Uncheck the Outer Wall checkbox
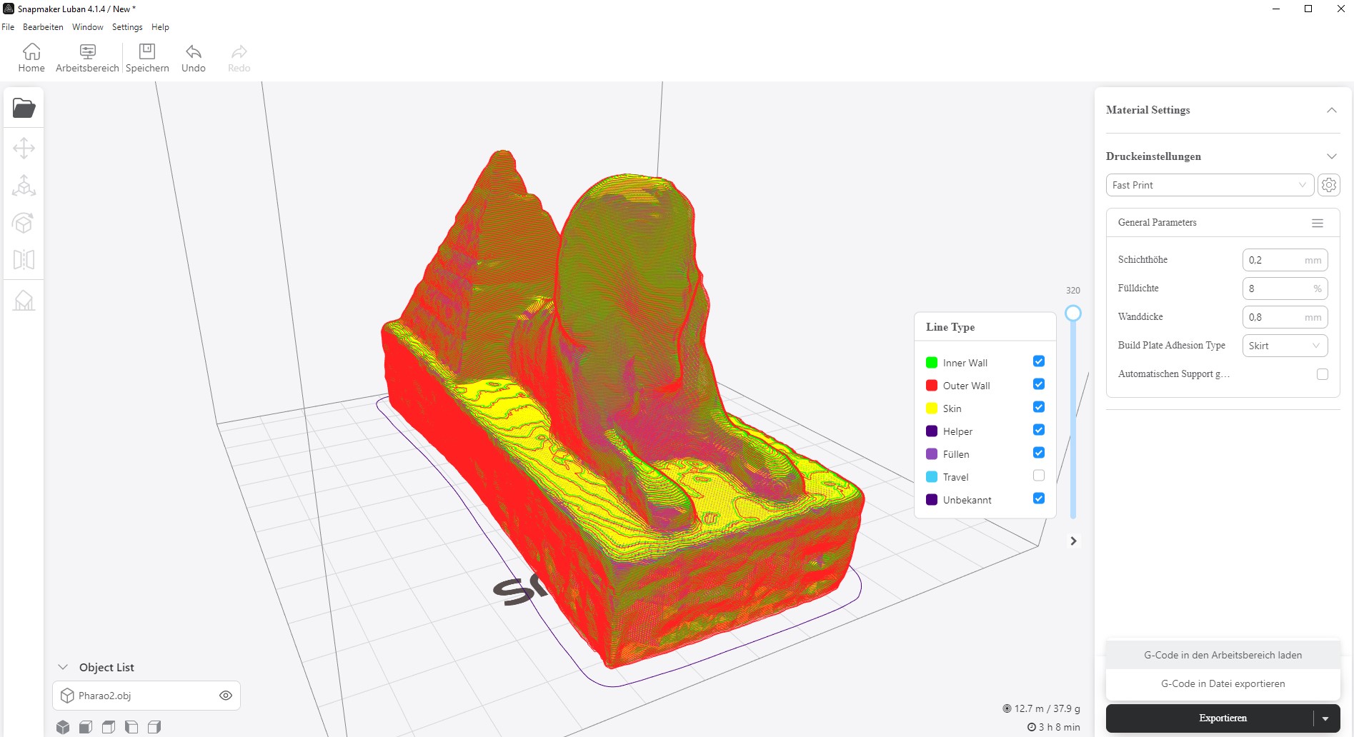This screenshot has width=1354, height=737. pyautogui.click(x=1039, y=384)
